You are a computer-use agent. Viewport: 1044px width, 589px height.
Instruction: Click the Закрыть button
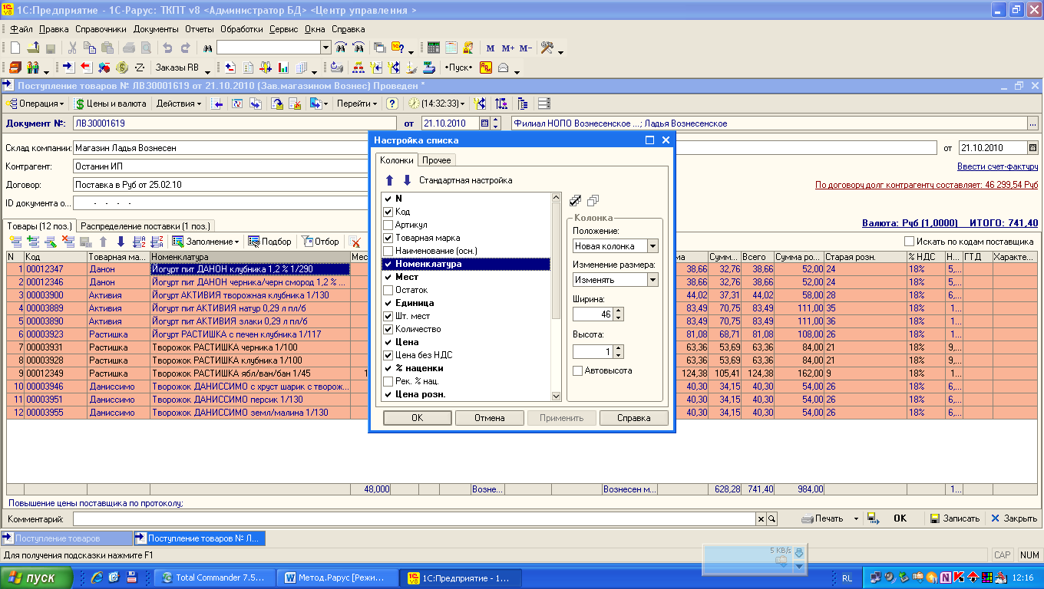pyautogui.click(x=1014, y=518)
